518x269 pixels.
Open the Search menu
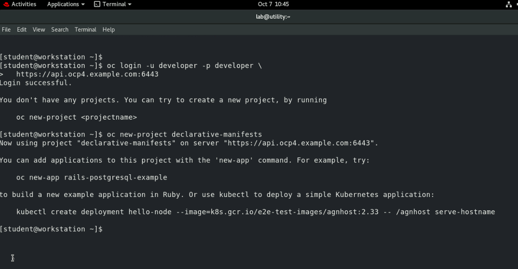tap(59, 29)
